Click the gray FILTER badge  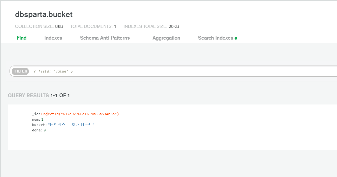point(20,71)
